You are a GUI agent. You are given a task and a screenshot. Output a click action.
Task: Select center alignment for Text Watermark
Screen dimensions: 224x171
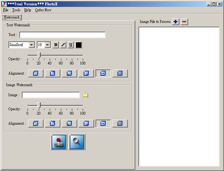pos(103,73)
